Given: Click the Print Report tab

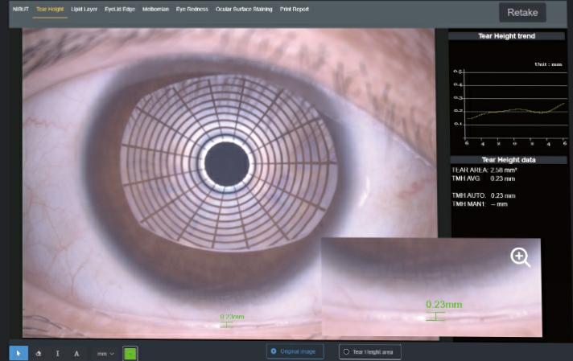Looking at the screenshot, I should coord(295,10).
